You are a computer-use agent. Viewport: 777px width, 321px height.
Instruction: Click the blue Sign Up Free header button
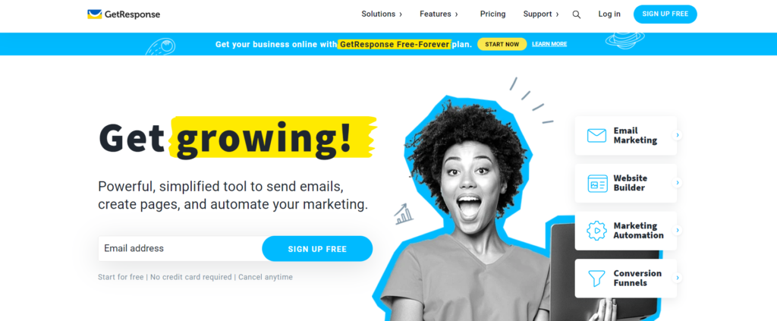(x=665, y=14)
